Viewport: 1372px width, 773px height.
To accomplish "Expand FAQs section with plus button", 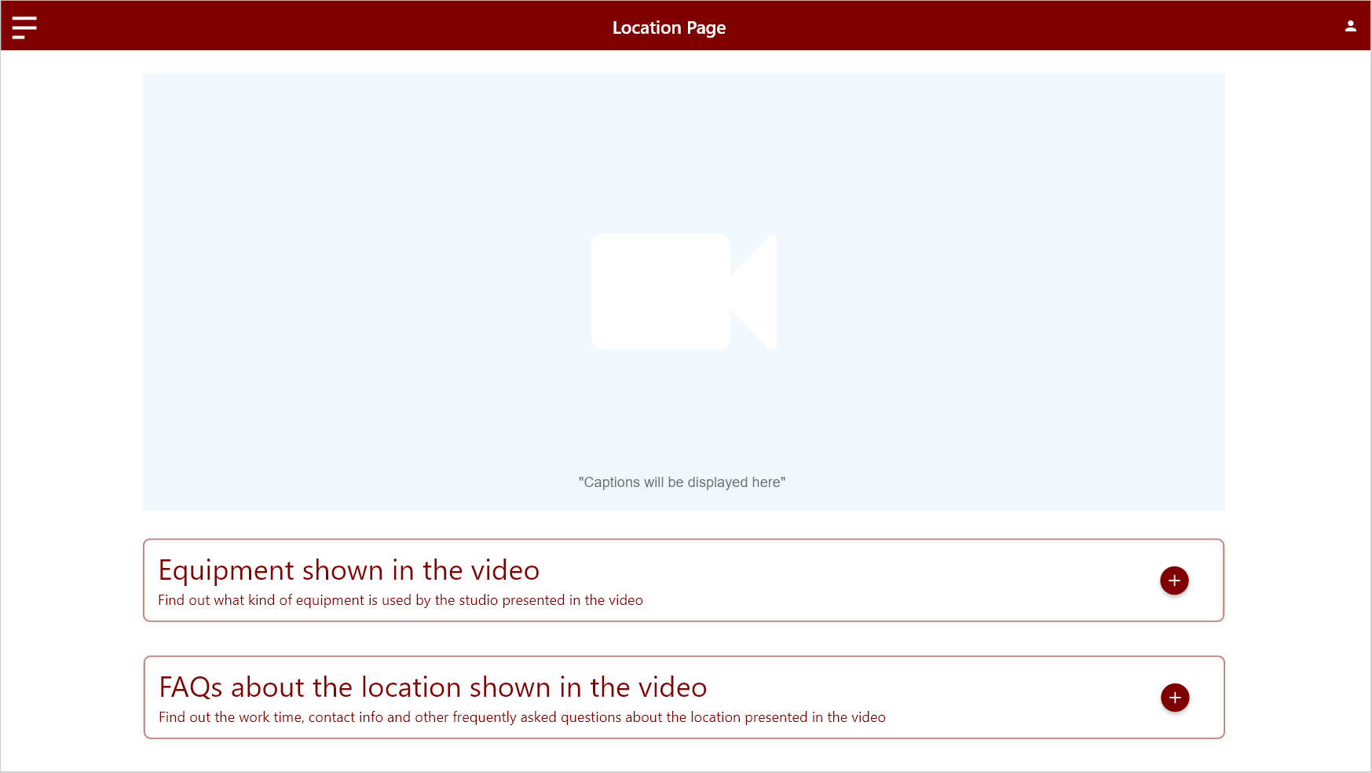I will click(1175, 698).
